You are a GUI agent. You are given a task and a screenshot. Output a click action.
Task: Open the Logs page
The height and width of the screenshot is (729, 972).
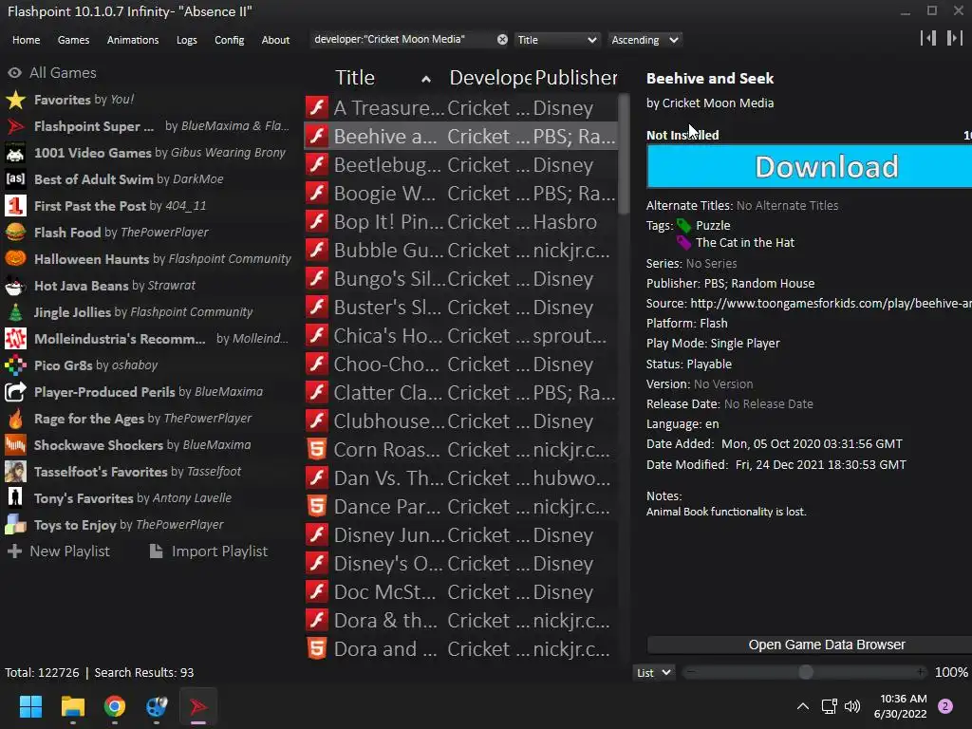[x=187, y=40]
